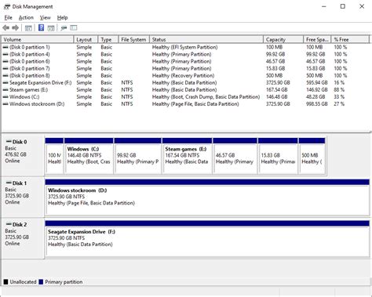Screen dimensions: 372x297
Task: Open the Help menu
Action: point(62,18)
